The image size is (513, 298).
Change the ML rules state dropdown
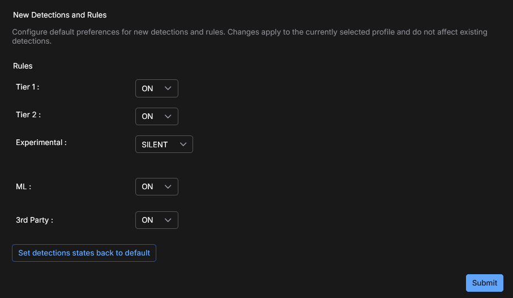(156, 186)
